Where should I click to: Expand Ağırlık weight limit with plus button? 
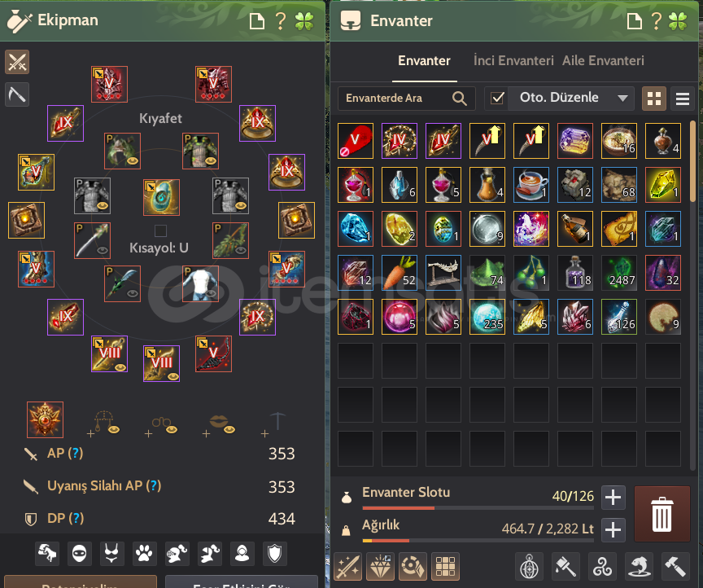pos(613,530)
